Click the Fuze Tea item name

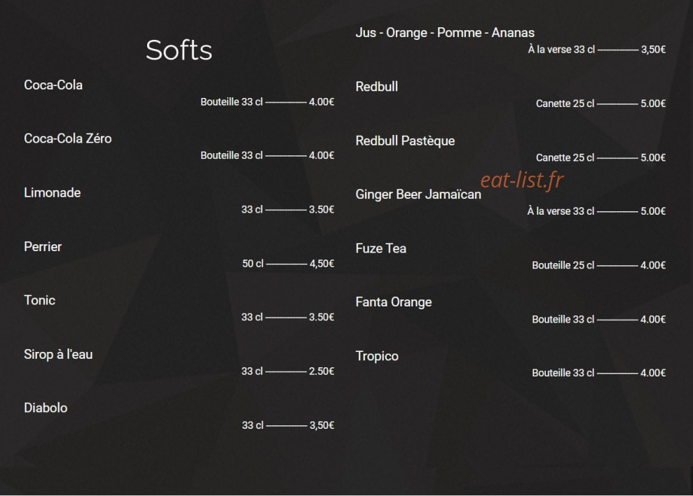click(x=380, y=248)
